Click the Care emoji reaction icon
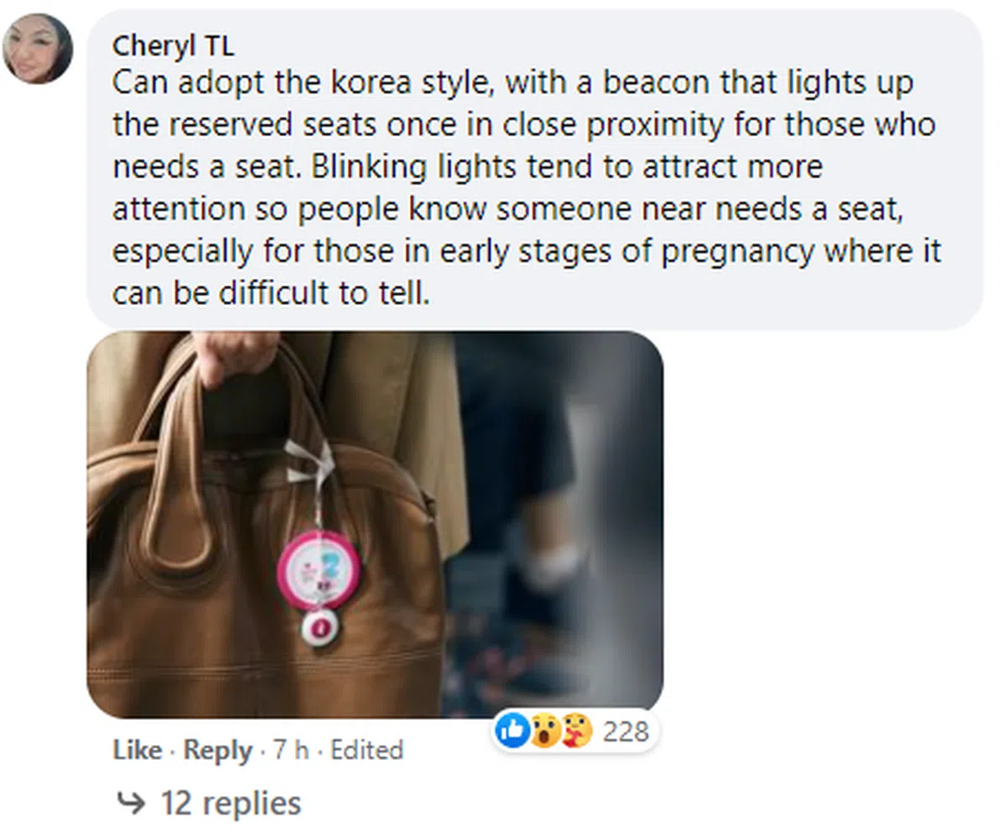Image resolution: width=1008 pixels, height=839 pixels. tap(575, 732)
